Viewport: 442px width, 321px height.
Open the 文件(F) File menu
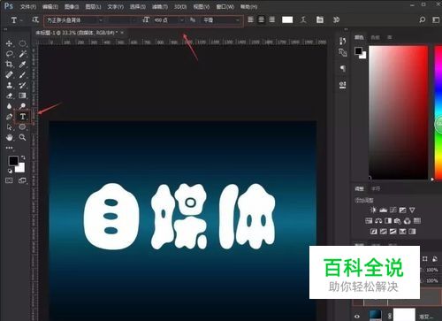click(28, 6)
